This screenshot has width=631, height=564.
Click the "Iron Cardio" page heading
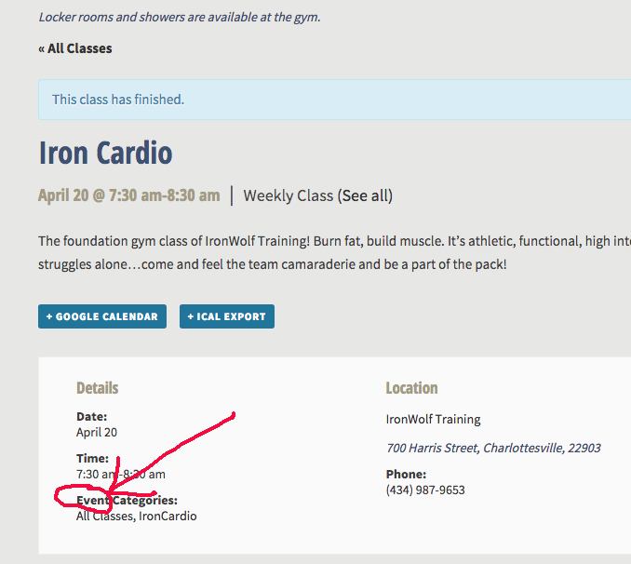point(105,153)
